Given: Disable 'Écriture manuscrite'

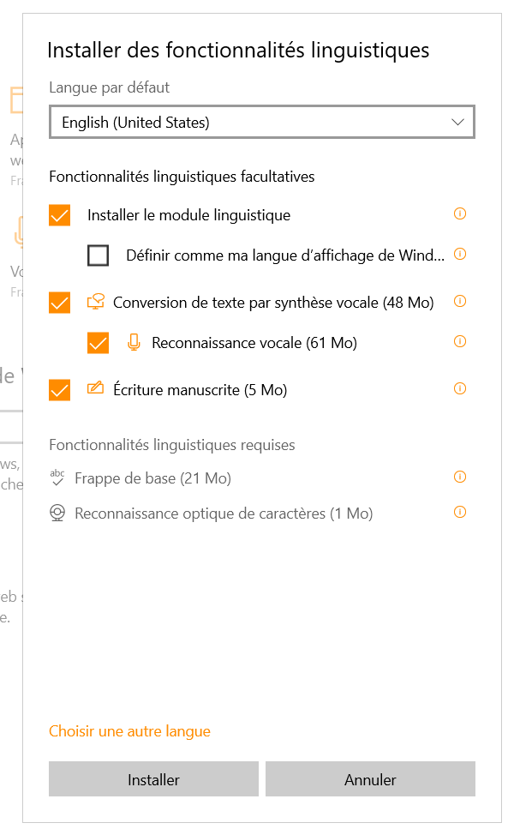Looking at the screenshot, I should [x=59, y=390].
